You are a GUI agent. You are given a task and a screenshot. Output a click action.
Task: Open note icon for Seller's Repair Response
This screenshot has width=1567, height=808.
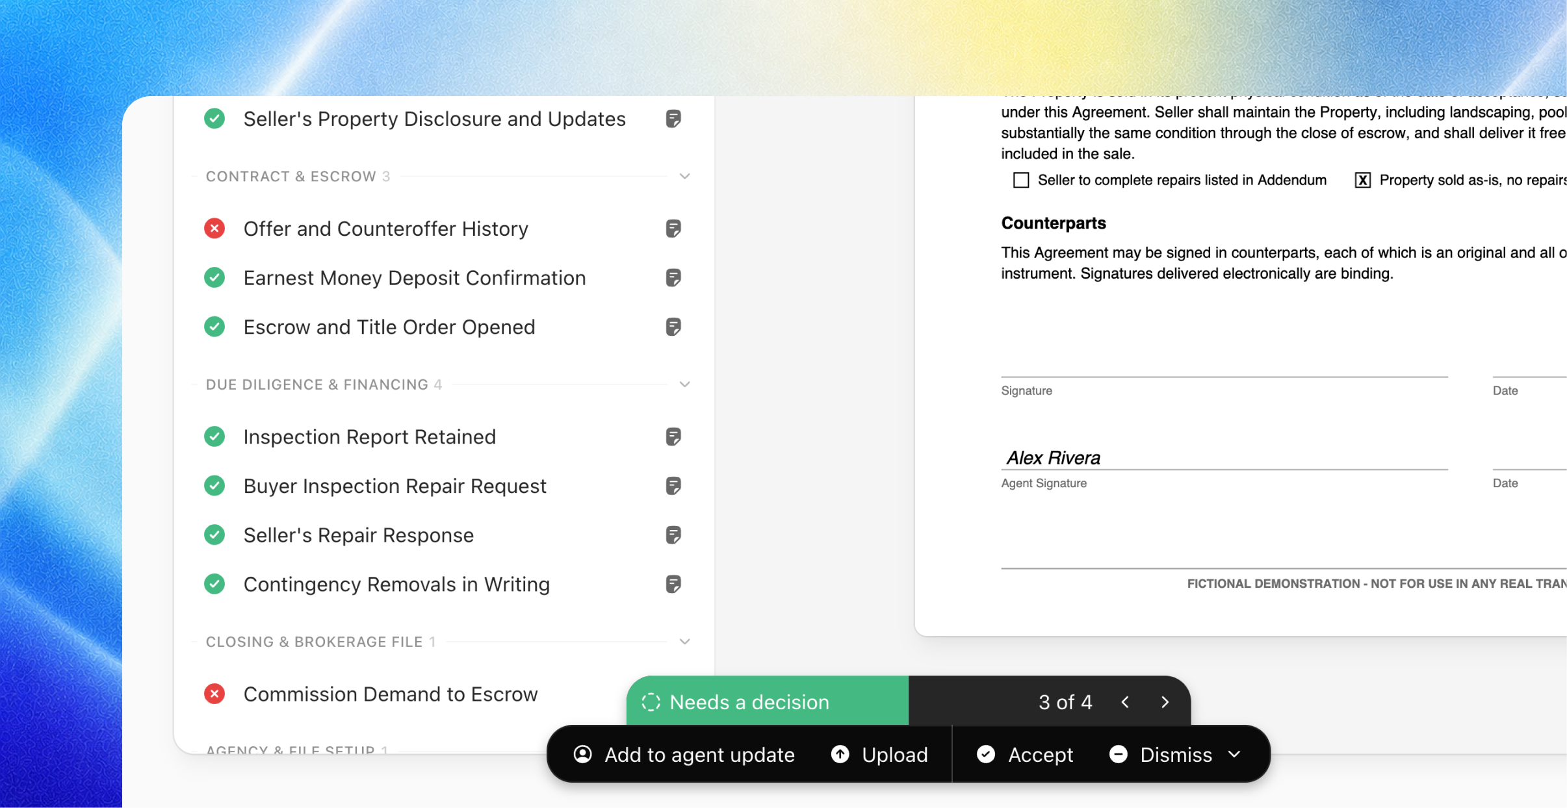(673, 535)
